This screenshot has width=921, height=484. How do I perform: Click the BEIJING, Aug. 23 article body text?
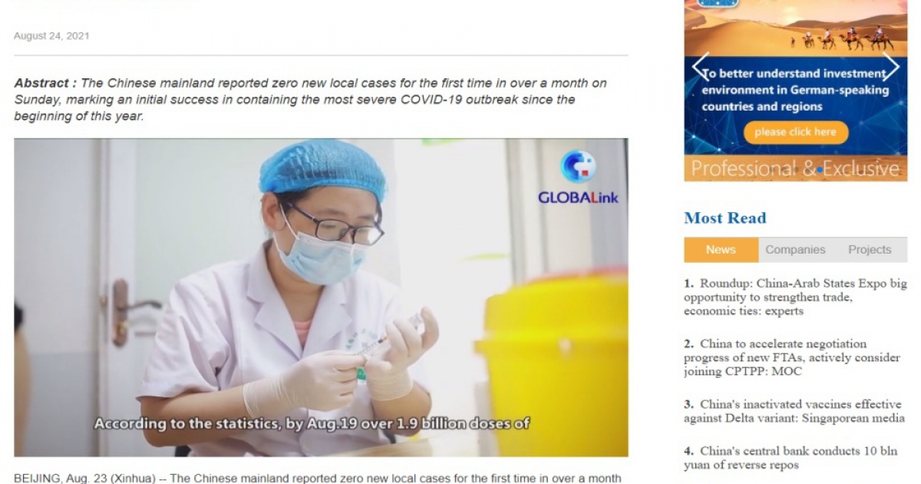[x=318, y=478]
